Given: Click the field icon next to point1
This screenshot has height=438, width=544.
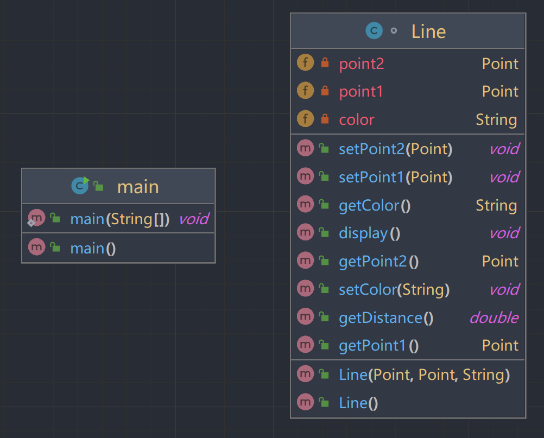Looking at the screenshot, I should click(x=306, y=91).
